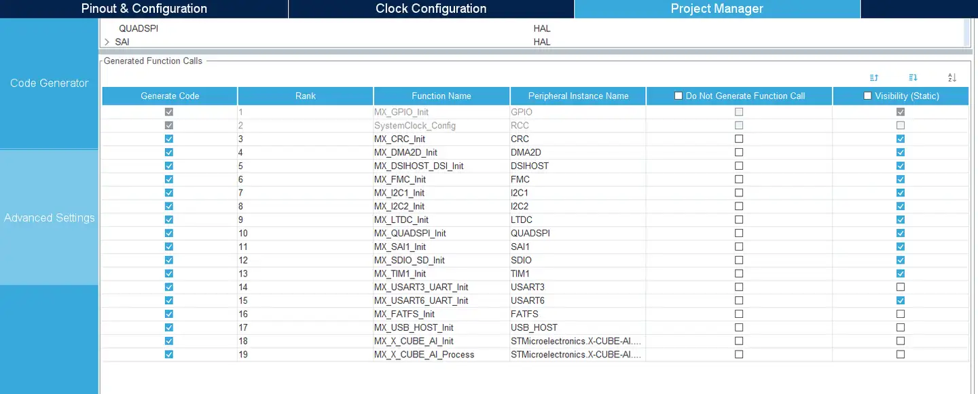Uncheck Generate Code for MX_LTDC_Init
This screenshot has height=394, width=978.
[x=169, y=219]
